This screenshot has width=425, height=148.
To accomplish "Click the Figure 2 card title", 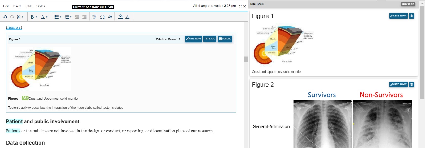I will click(x=263, y=85).
